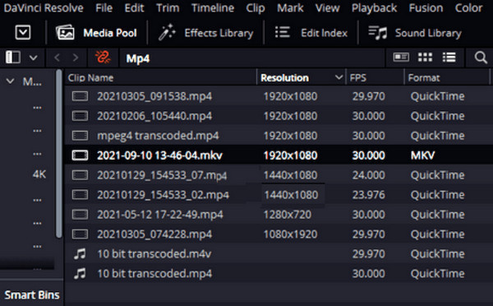The height and width of the screenshot is (306, 493).
Task: Click video icon of 20210129_154533_07.mp4
Action: pyautogui.click(x=80, y=175)
